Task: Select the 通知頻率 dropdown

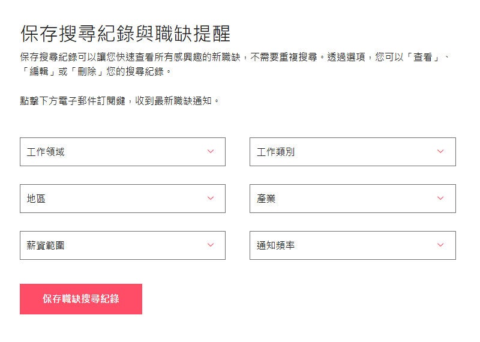Action: point(352,245)
